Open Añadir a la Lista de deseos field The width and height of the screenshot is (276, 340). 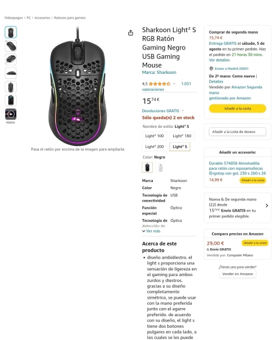click(x=238, y=131)
